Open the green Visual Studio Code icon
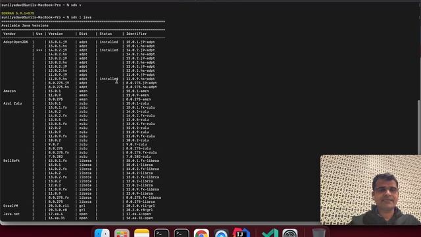Image resolution: width=421 pixels, height=237 pixels. click(270, 233)
